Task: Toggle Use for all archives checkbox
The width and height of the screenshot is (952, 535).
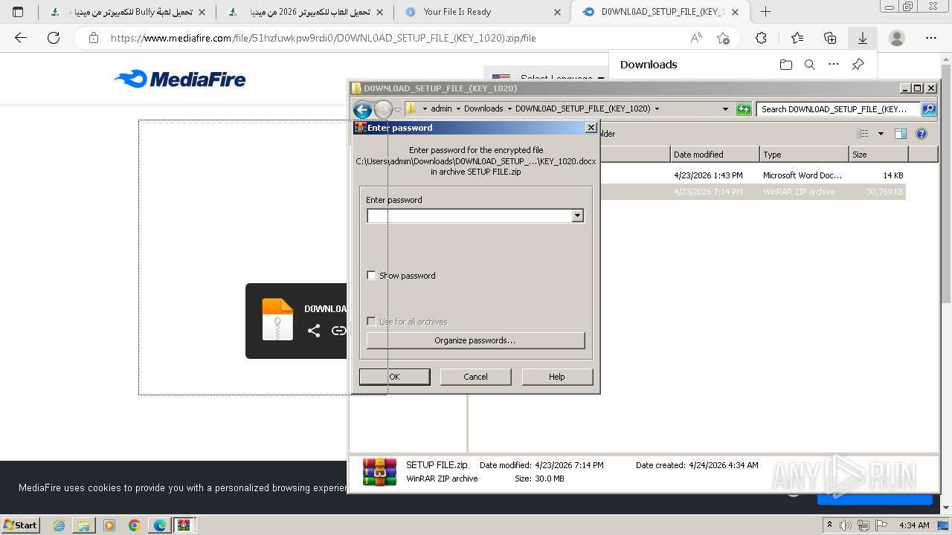Action: point(371,322)
